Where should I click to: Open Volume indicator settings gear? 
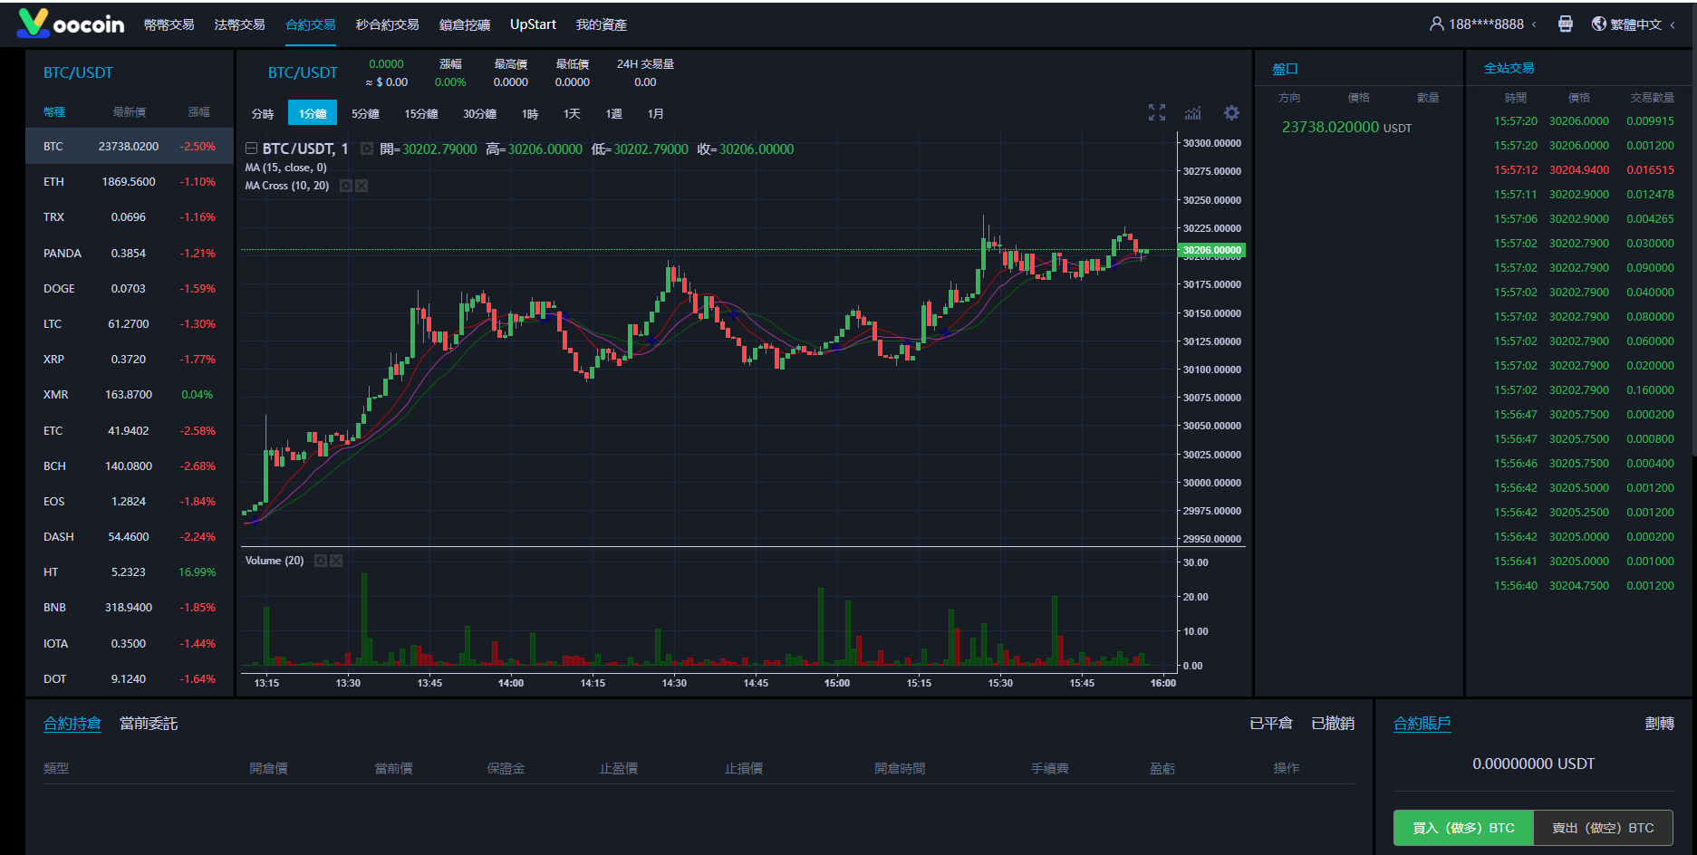(321, 561)
